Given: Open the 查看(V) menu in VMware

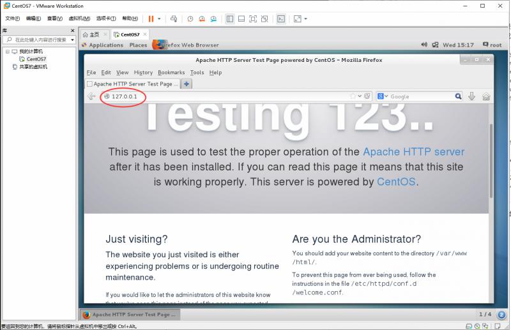Looking at the screenshot, I should click(x=54, y=19).
